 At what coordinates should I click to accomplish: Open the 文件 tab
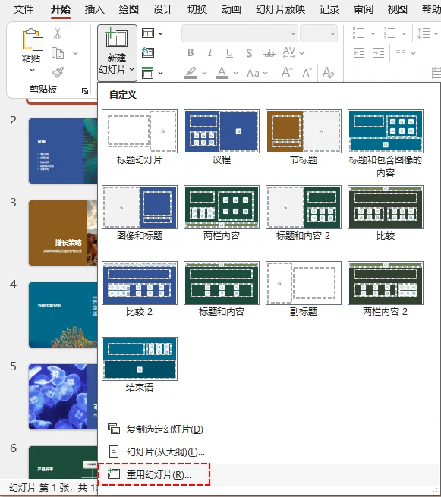pos(23,9)
